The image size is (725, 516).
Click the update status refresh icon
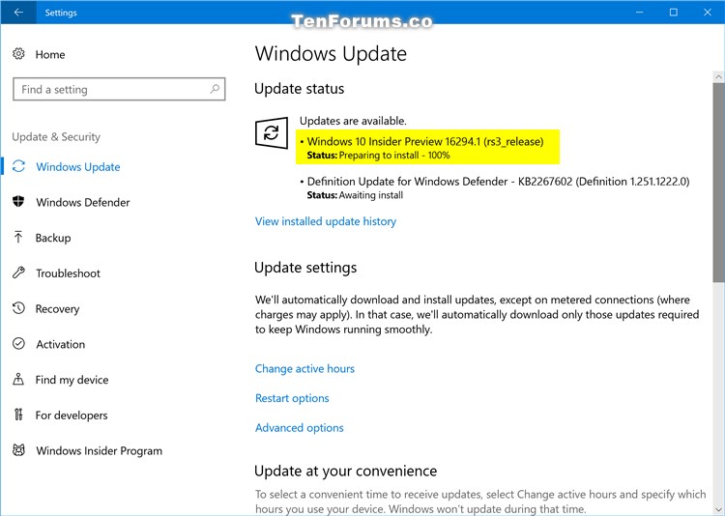click(272, 133)
